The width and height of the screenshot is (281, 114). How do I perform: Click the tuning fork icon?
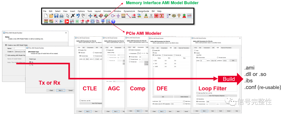point(179,16)
